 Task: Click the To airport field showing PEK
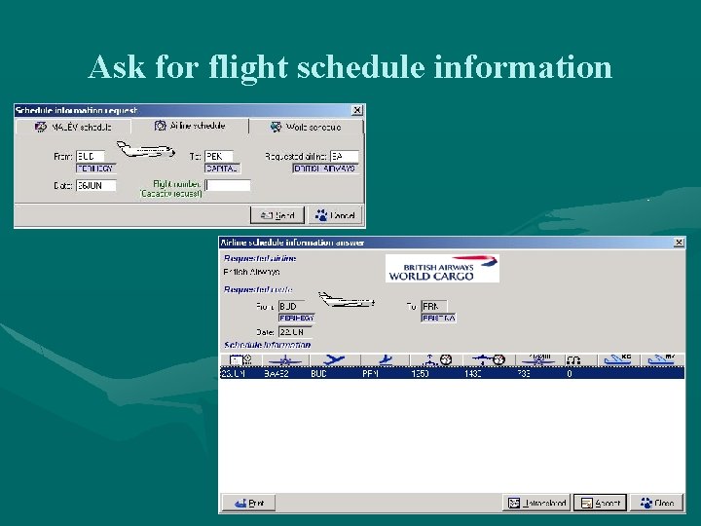219,156
